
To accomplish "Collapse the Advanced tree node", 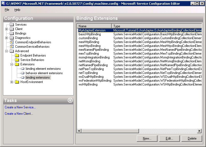I will point(6,51).
